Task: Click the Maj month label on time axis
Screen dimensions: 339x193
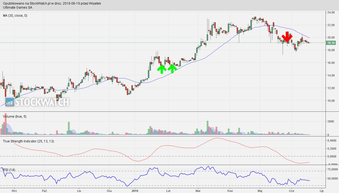Action: 260,191
